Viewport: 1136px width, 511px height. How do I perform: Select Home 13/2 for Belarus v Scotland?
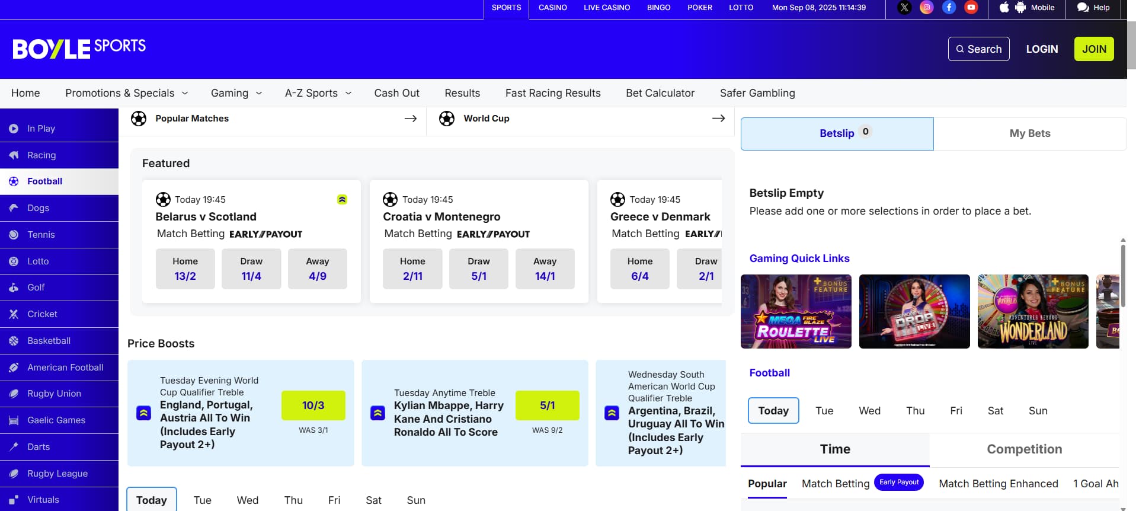tap(185, 269)
